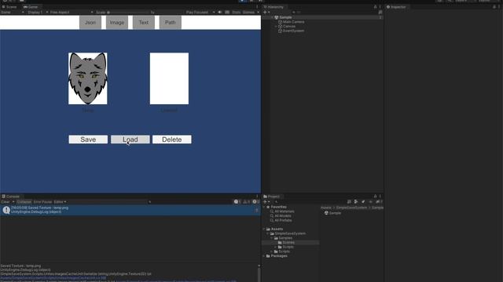
Task: Click the blank Loaded image box
Action: coord(169,78)
